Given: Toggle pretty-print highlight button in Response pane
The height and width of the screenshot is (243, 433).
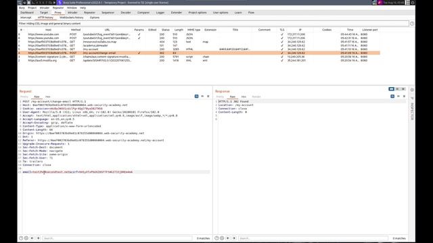Looking at the screenshot, I should coord(392,97).
